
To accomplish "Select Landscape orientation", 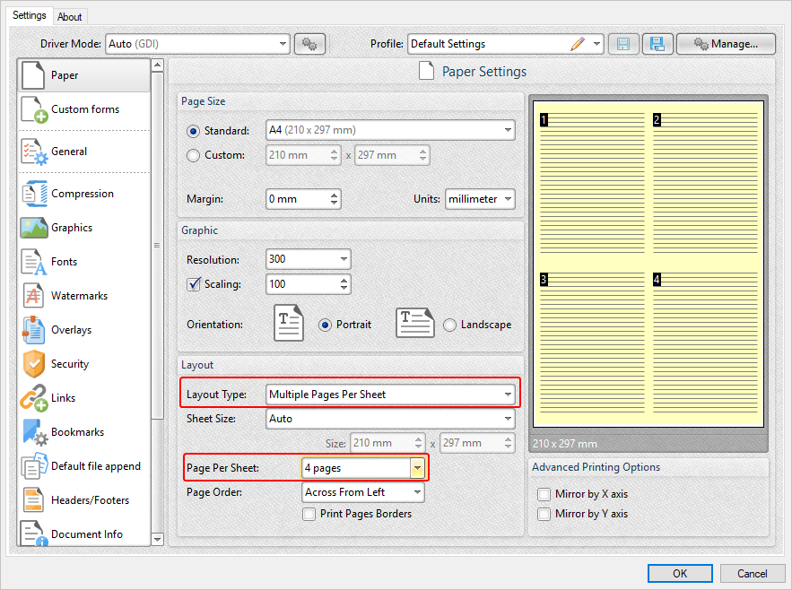I will point(449,325).
